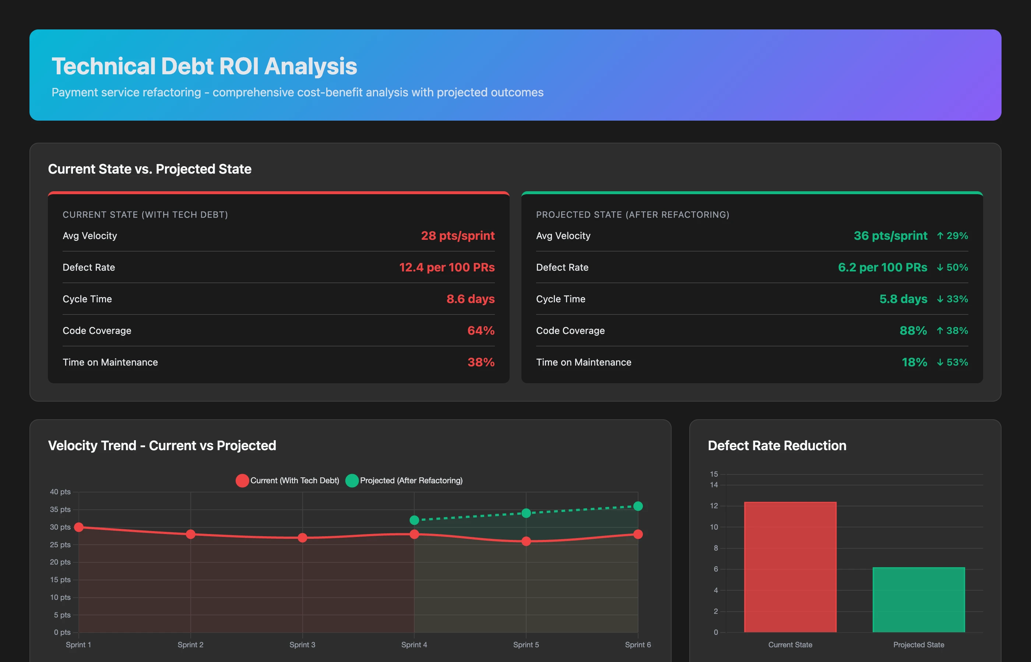Viewport: 1031px width, 662px height.
Task: Toggle Projected (After Refactoring) legend series
Action: click(404, 481)
